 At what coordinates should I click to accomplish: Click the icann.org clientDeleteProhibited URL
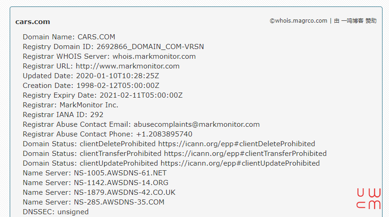pos(237,144)
